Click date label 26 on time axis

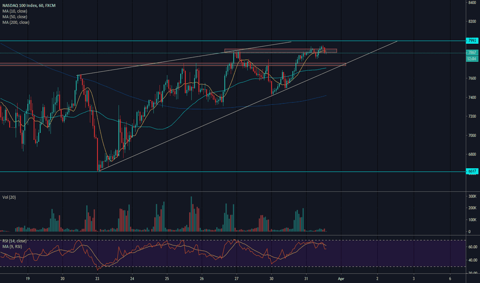(x=202, y=279)
